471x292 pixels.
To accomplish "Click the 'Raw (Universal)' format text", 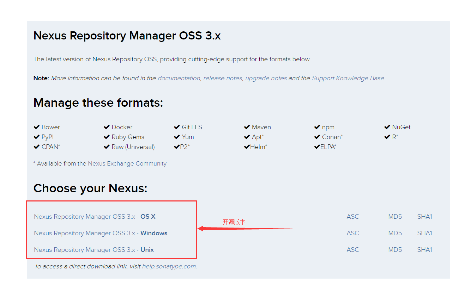I will tap(133, 147).
